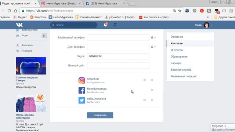Click the red circular extension icon
235x132 pixels.
[x=202, y=11]
